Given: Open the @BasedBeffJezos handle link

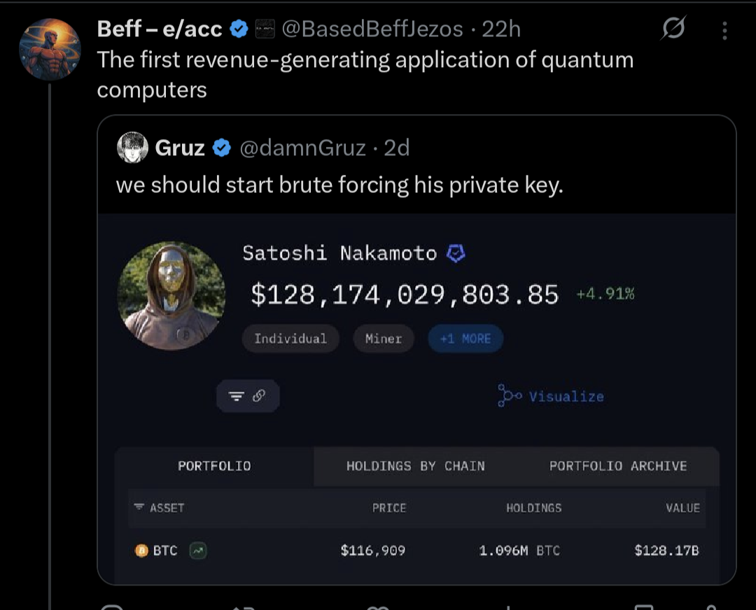Looking at the screenshot, I should pos(372,29).
